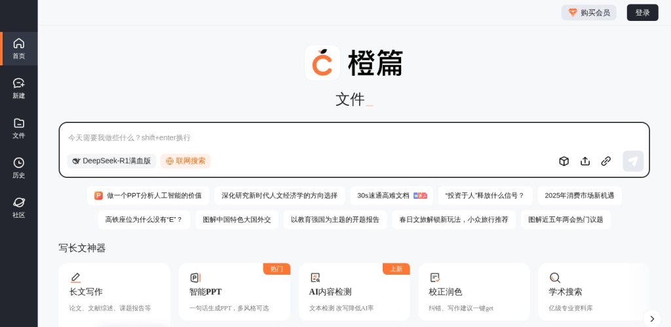Click the upload file icon
This screenshot has width=671, height=327.
[x=585, y=161]
